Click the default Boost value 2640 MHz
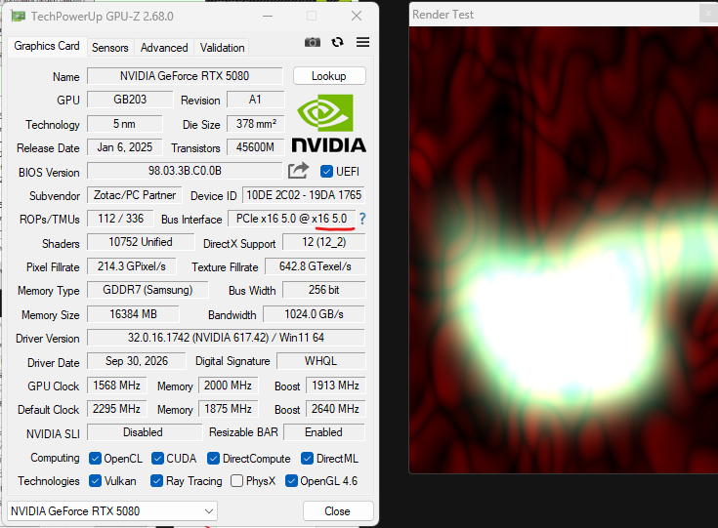 click(336, 409)
